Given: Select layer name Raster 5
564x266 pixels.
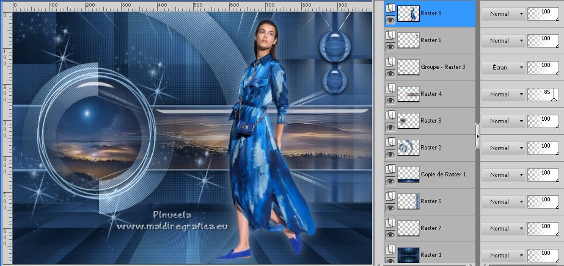Looking at the screenshot, I should (431, 201).
